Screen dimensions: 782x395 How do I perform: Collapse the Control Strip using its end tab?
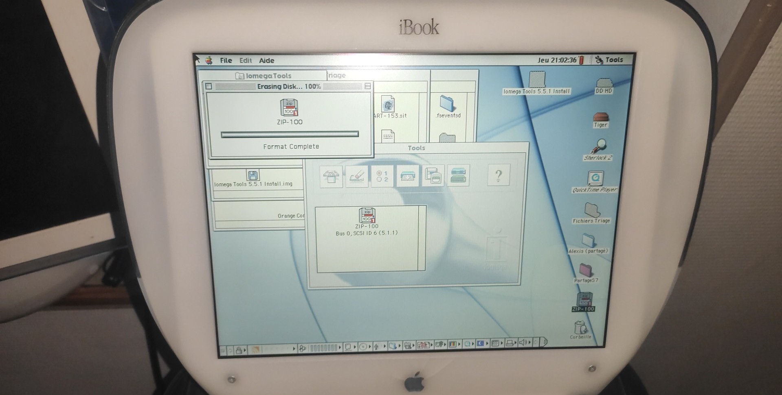point(543,342)
